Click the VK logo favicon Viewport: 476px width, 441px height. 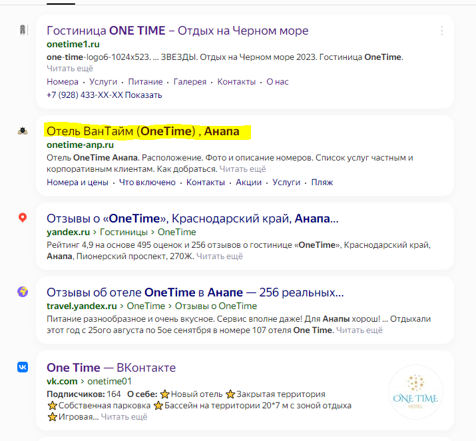23,367
